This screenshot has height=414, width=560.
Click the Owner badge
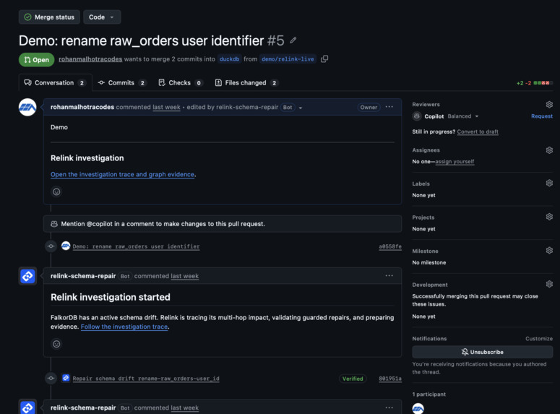(369, 107)
